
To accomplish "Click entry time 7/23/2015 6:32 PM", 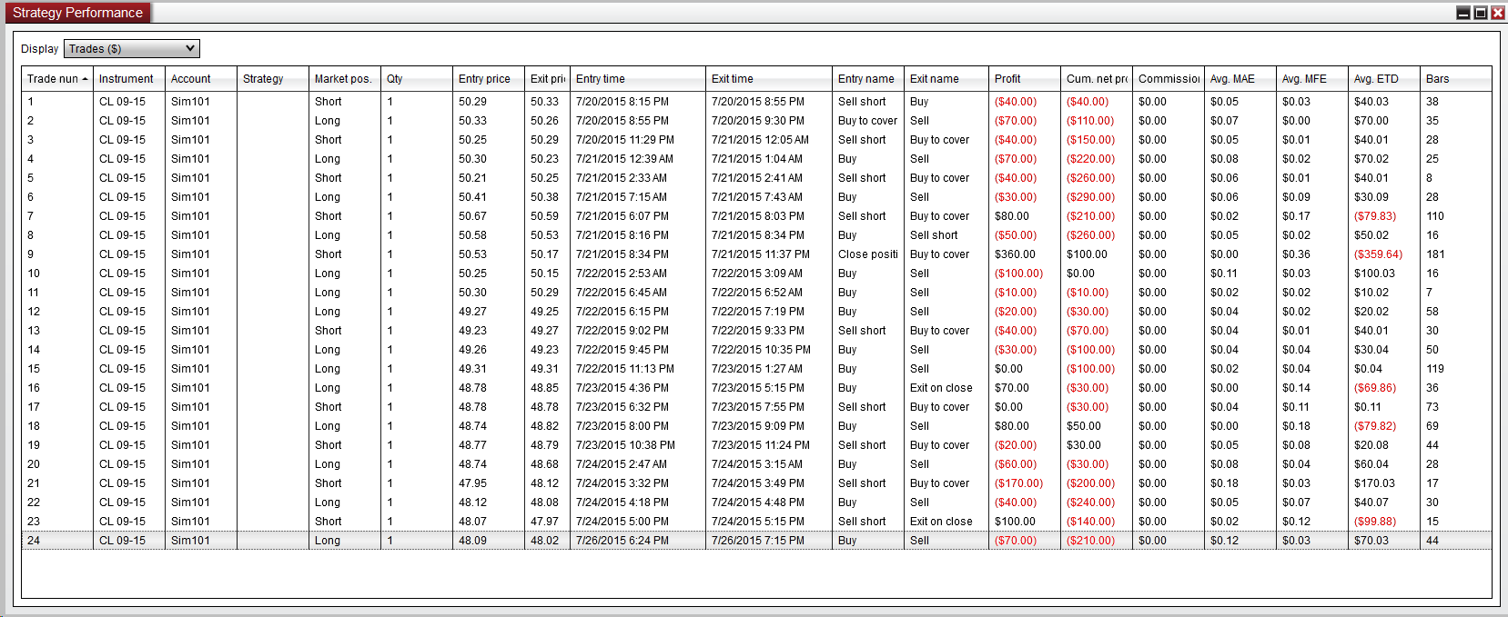I will (x=622, y=407).
